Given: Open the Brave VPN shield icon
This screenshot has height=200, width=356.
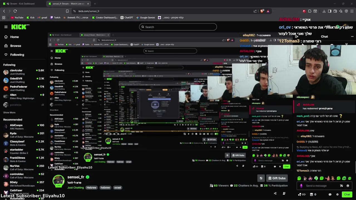Looking at the screenshot, I should 346,11.
